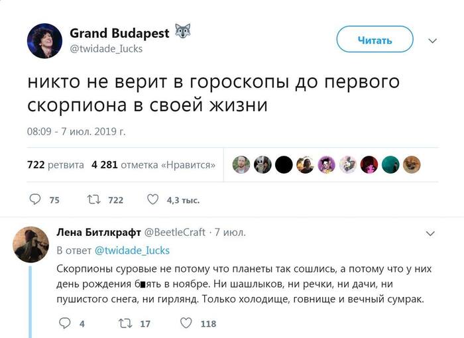Retweet Лена Битлкрафт's reply
Image resolution: width=464 pixels, height=338 pixels.
(123, 323)
